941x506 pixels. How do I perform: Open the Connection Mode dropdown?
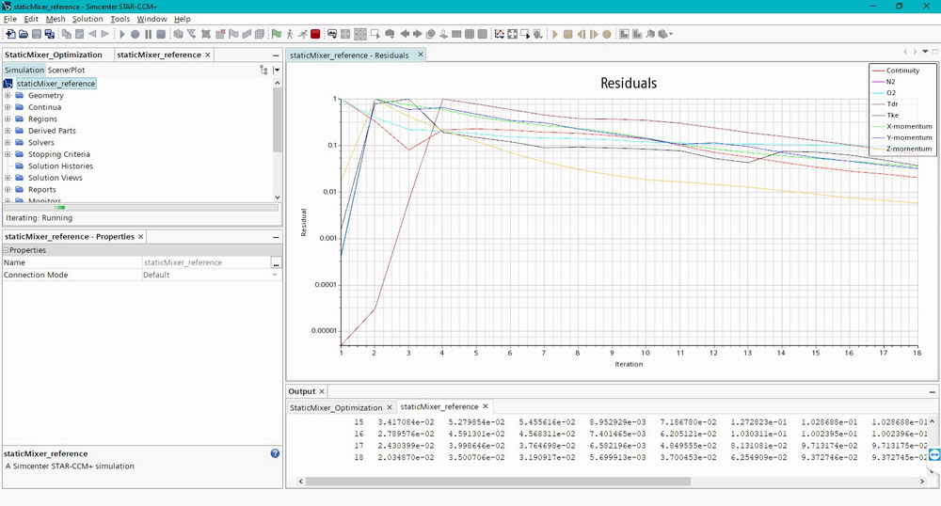275,275
